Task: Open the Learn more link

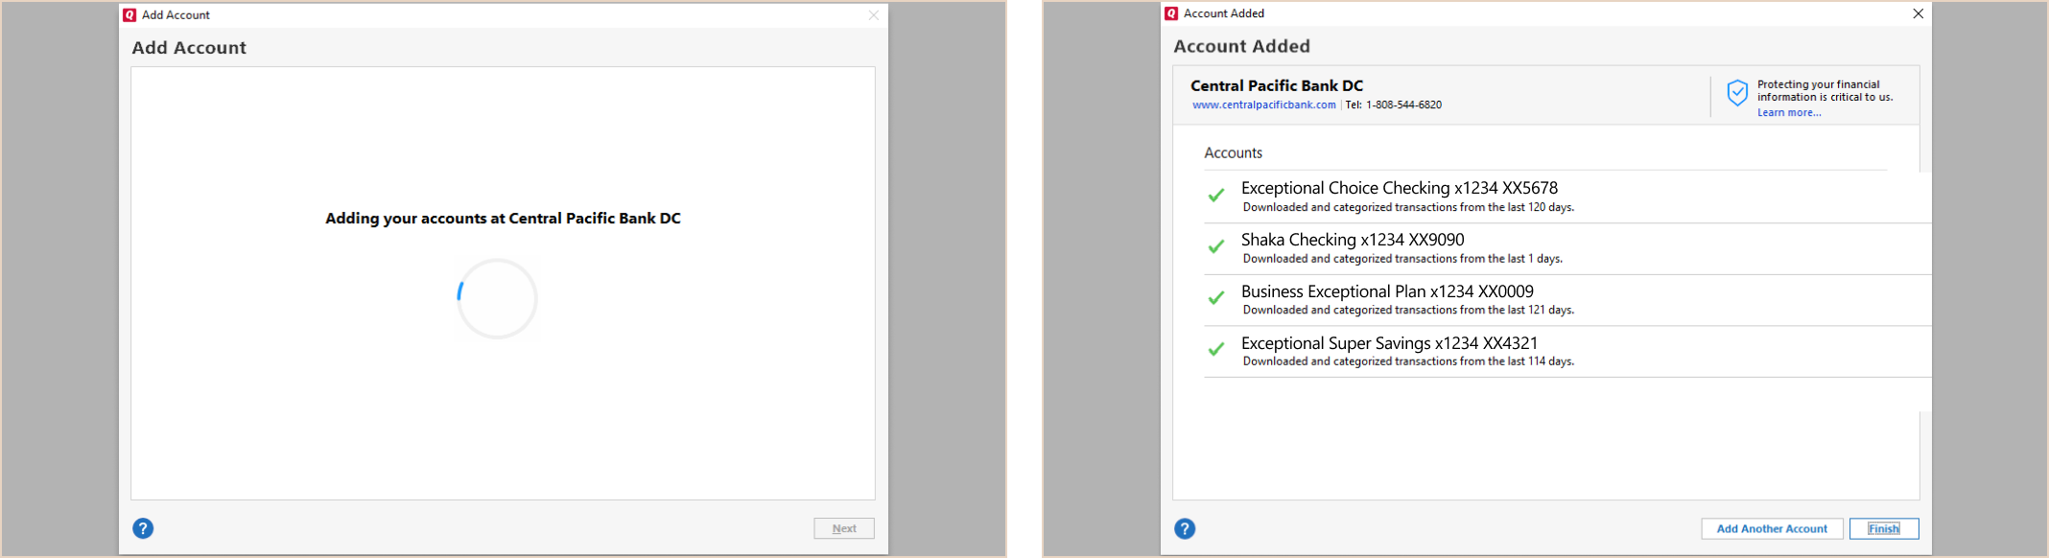Action: (x=1789, y=113)
